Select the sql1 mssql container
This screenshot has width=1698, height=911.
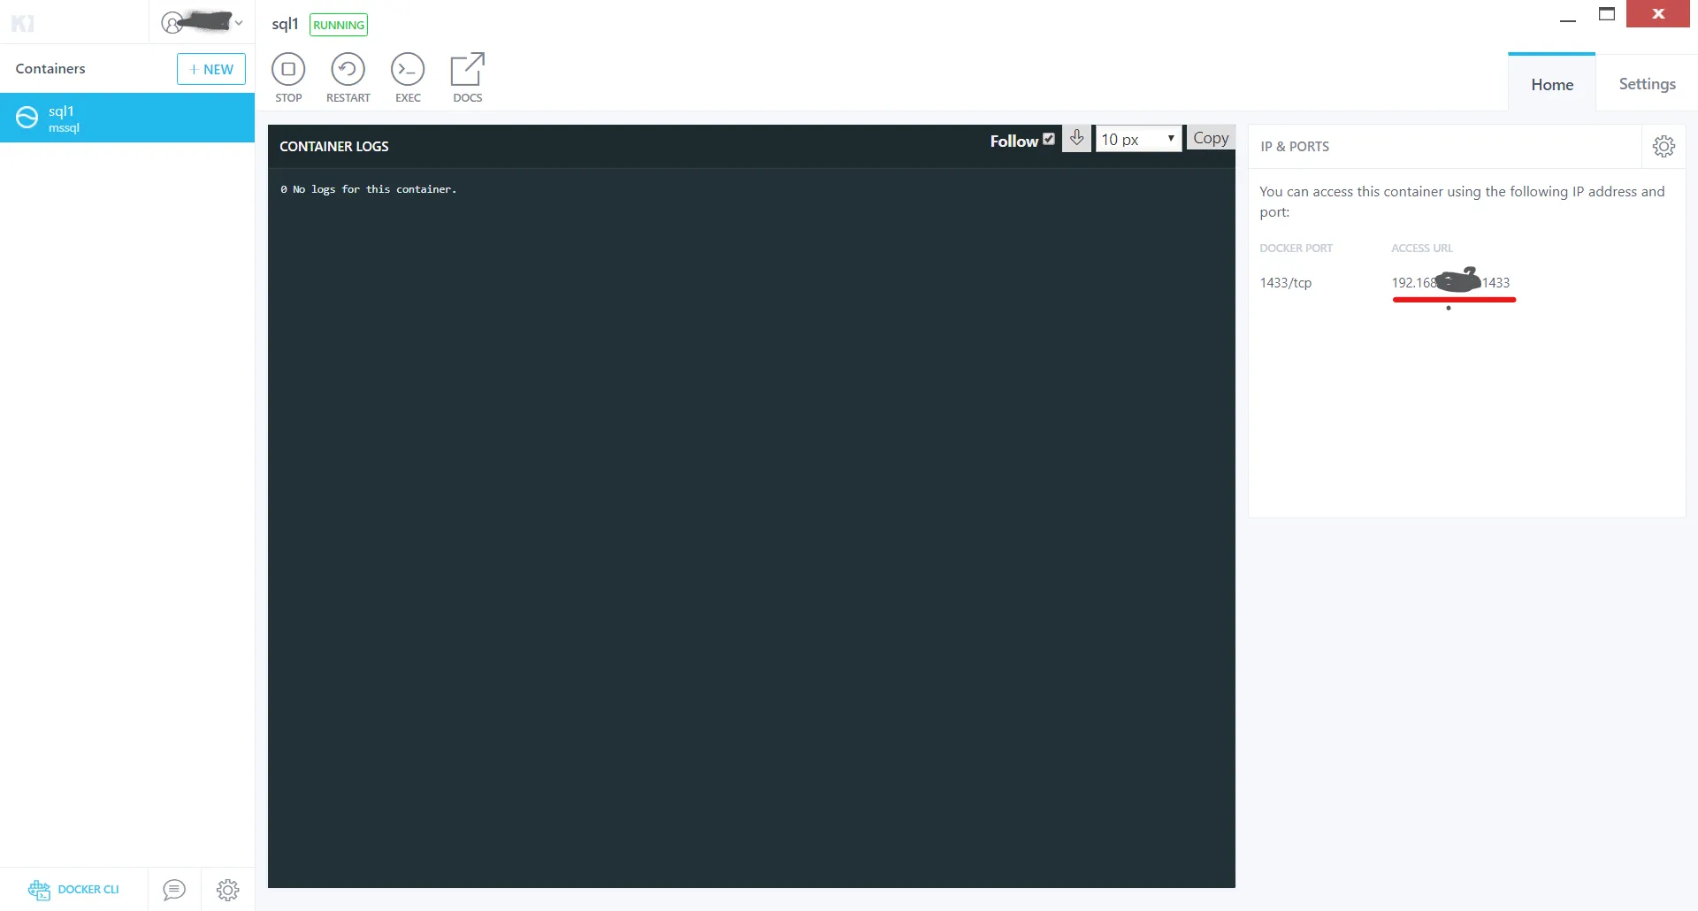click(127, 118)
